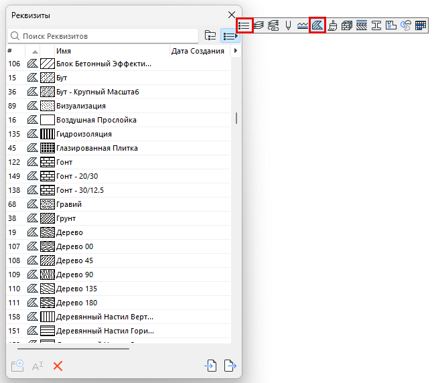The height and width of the screenshot is (383, 434).
Task: Show all attributes list in toolbar
Action: coord(244,25)
